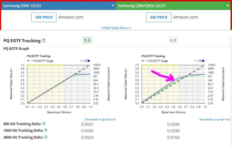Screen dimensions: 232x146
Task: Open help icon next to PQ EOTF Tracking
Action: (44, 40)
